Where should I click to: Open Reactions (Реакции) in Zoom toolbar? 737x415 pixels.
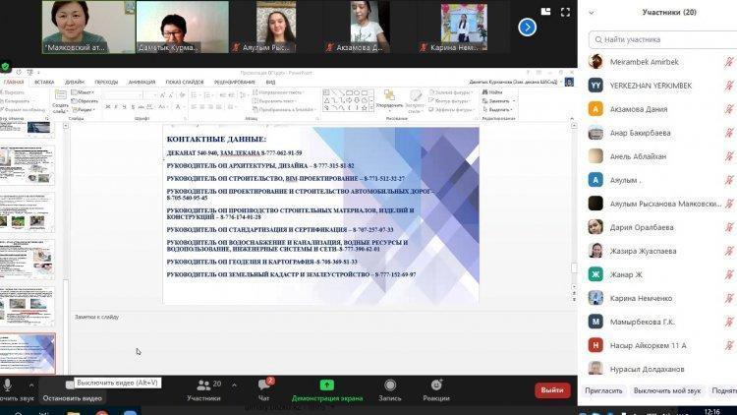(x=436, y=385)
